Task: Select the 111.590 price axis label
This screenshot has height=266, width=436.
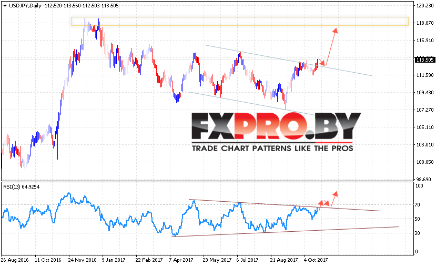Action: pos(425,75)
